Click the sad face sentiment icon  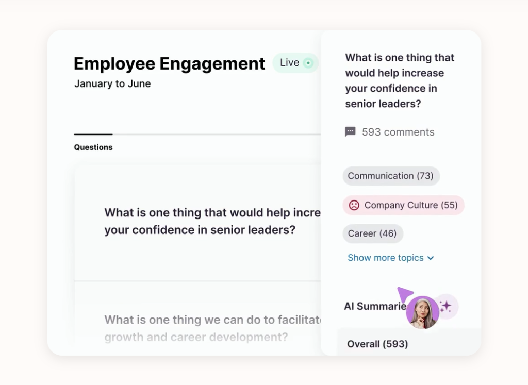click(354, 205)
